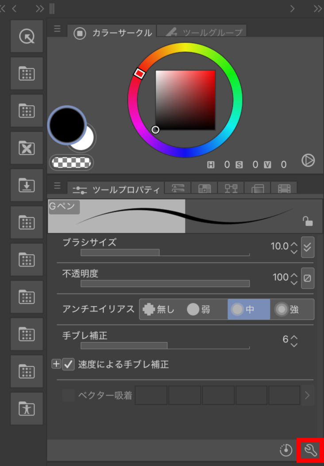This screenshot has width=324, height=466.
Task: Switch to the overlapping layers palette tab
Action: click(x=257, y=188)
